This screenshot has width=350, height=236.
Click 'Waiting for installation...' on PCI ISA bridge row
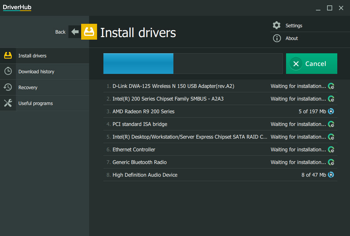pos(298,124)
